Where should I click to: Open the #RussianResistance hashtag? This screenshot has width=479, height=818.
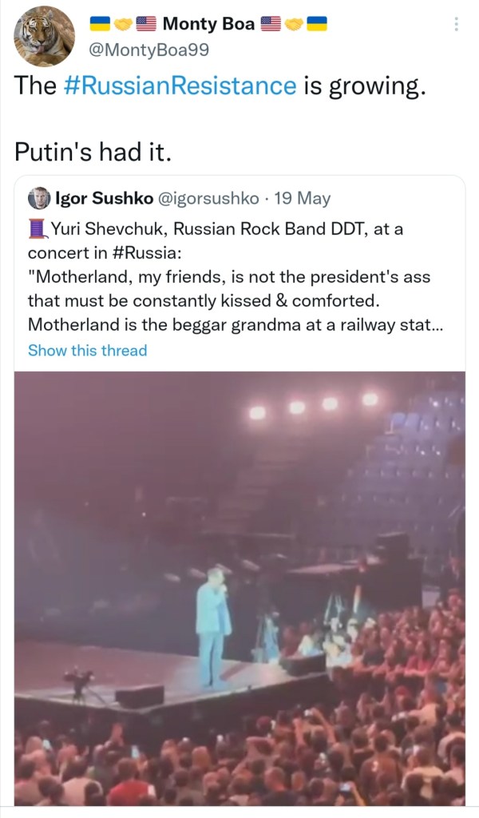pyautogui.click(x=180, y=86)
